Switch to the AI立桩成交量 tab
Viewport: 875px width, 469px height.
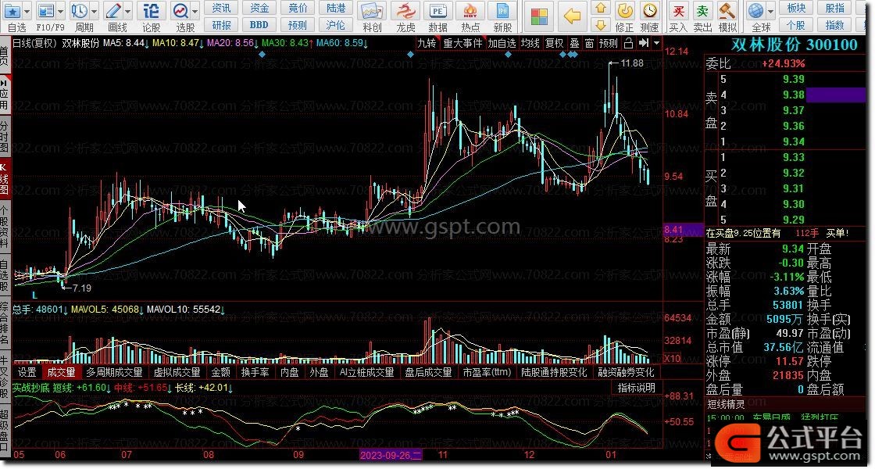pyautogui.click(x=367, y=372)
